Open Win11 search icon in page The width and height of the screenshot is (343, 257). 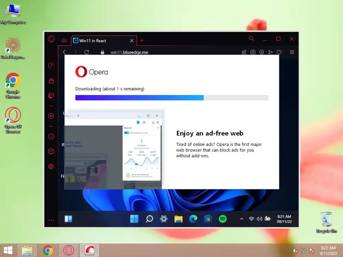[149, 219]
